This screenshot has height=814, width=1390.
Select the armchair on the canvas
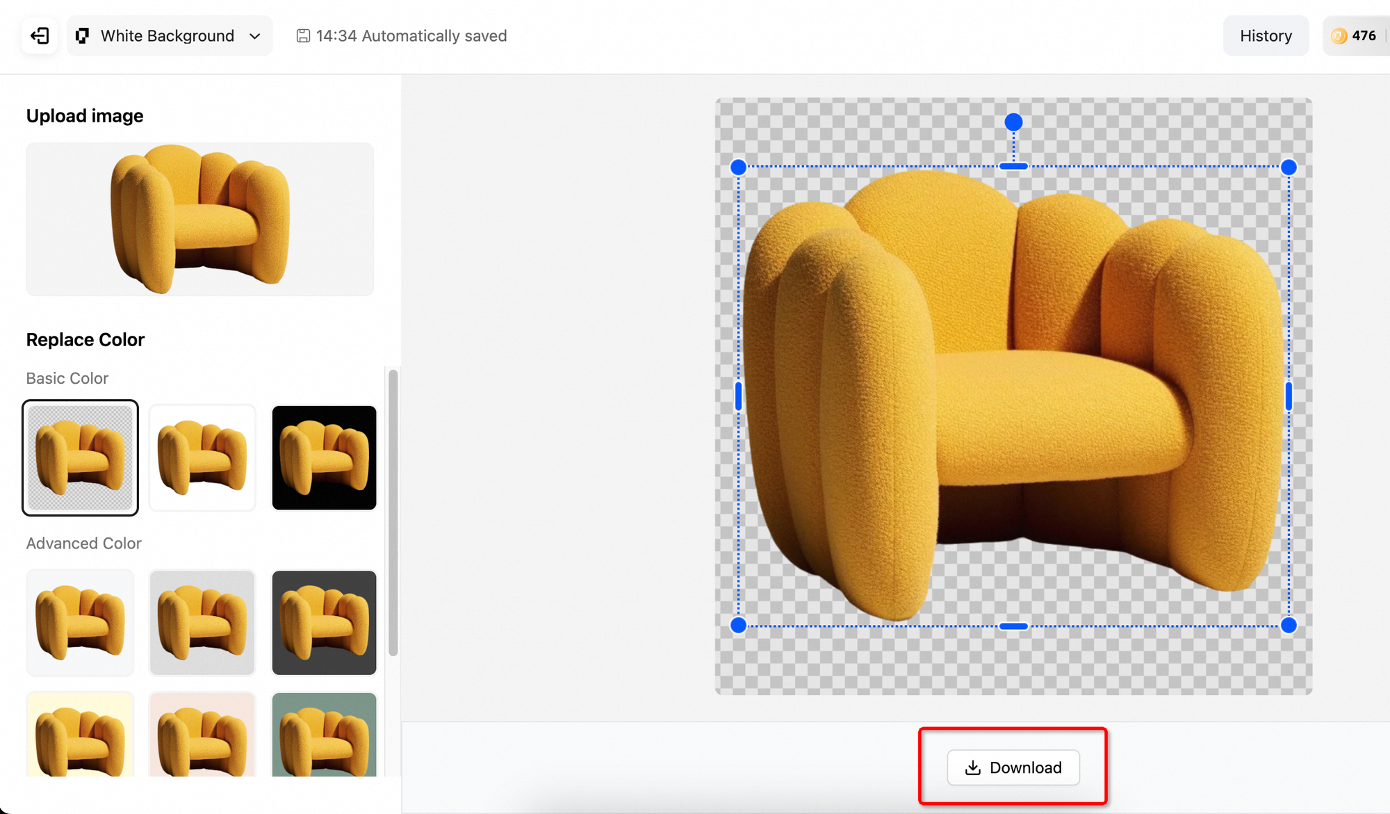1013,396
